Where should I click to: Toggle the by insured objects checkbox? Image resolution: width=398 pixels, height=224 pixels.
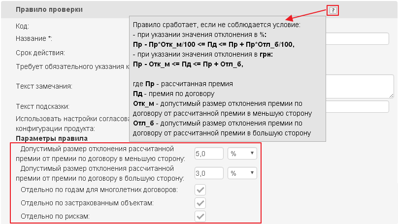[x=200, y=203]
